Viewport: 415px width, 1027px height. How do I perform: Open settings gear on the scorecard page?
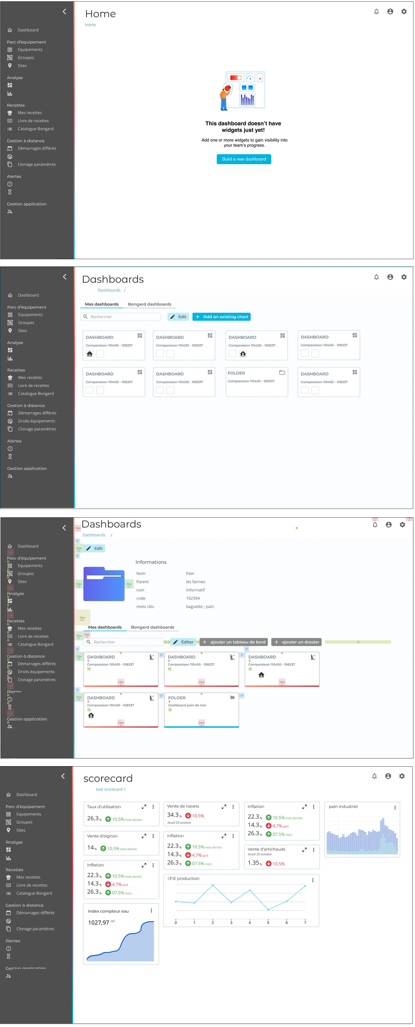402,776
